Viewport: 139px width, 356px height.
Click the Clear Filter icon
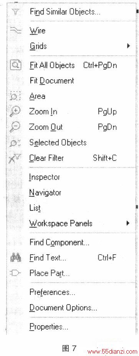pyautogui.click(x=15, y=158)
